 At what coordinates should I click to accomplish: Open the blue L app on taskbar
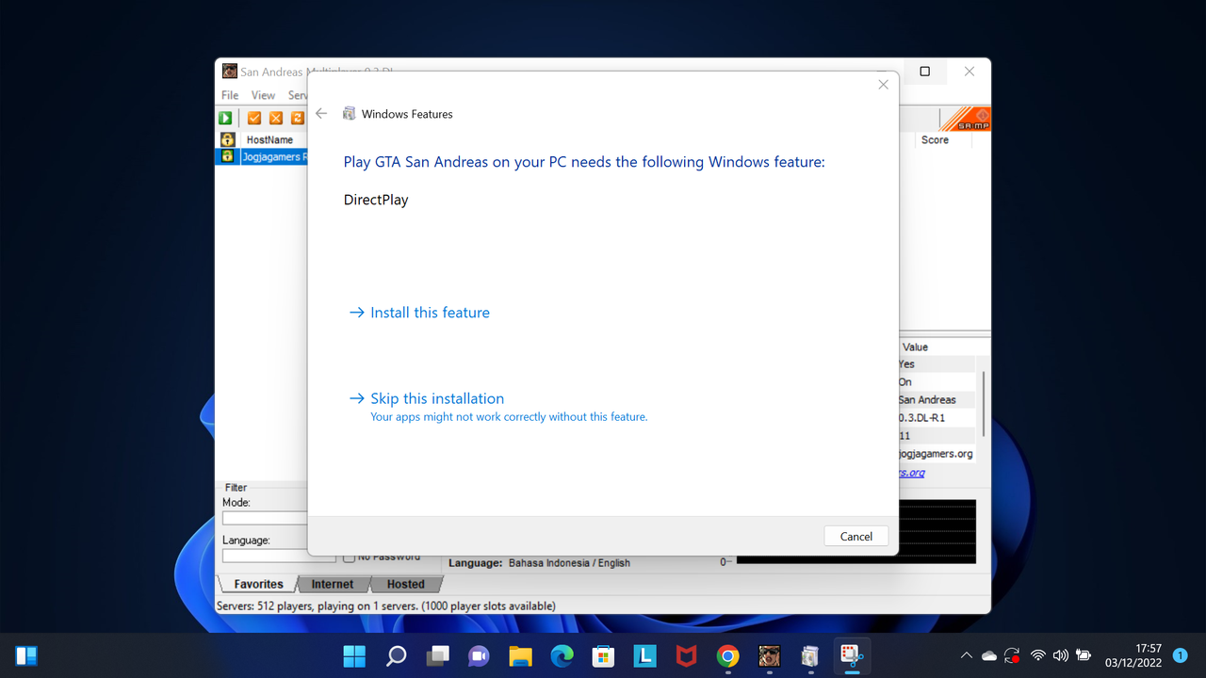pyautogui.click(x=644, y=655)
